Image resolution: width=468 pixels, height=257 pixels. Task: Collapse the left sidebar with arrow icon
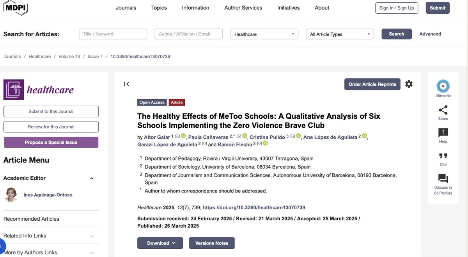point(126,84)
